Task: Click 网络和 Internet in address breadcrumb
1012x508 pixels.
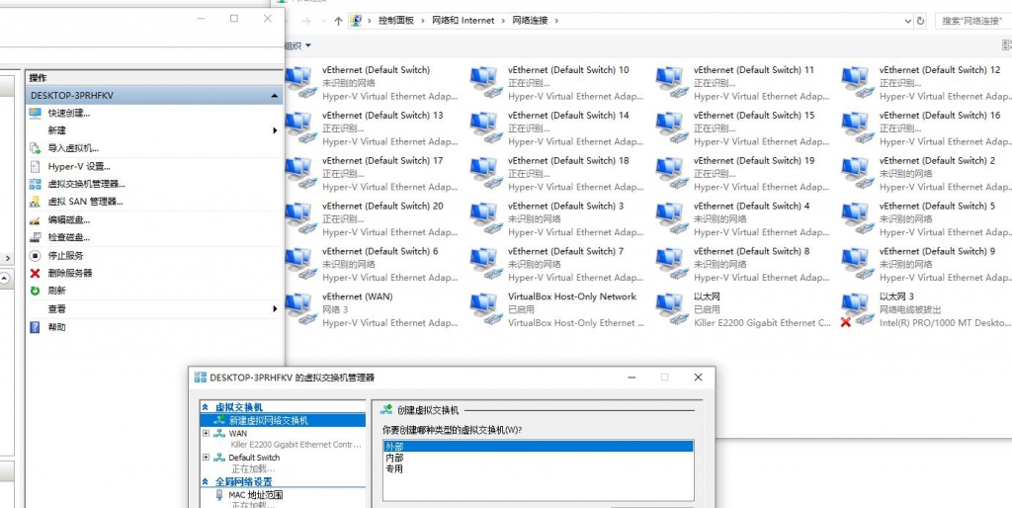Action: [462, 21]
